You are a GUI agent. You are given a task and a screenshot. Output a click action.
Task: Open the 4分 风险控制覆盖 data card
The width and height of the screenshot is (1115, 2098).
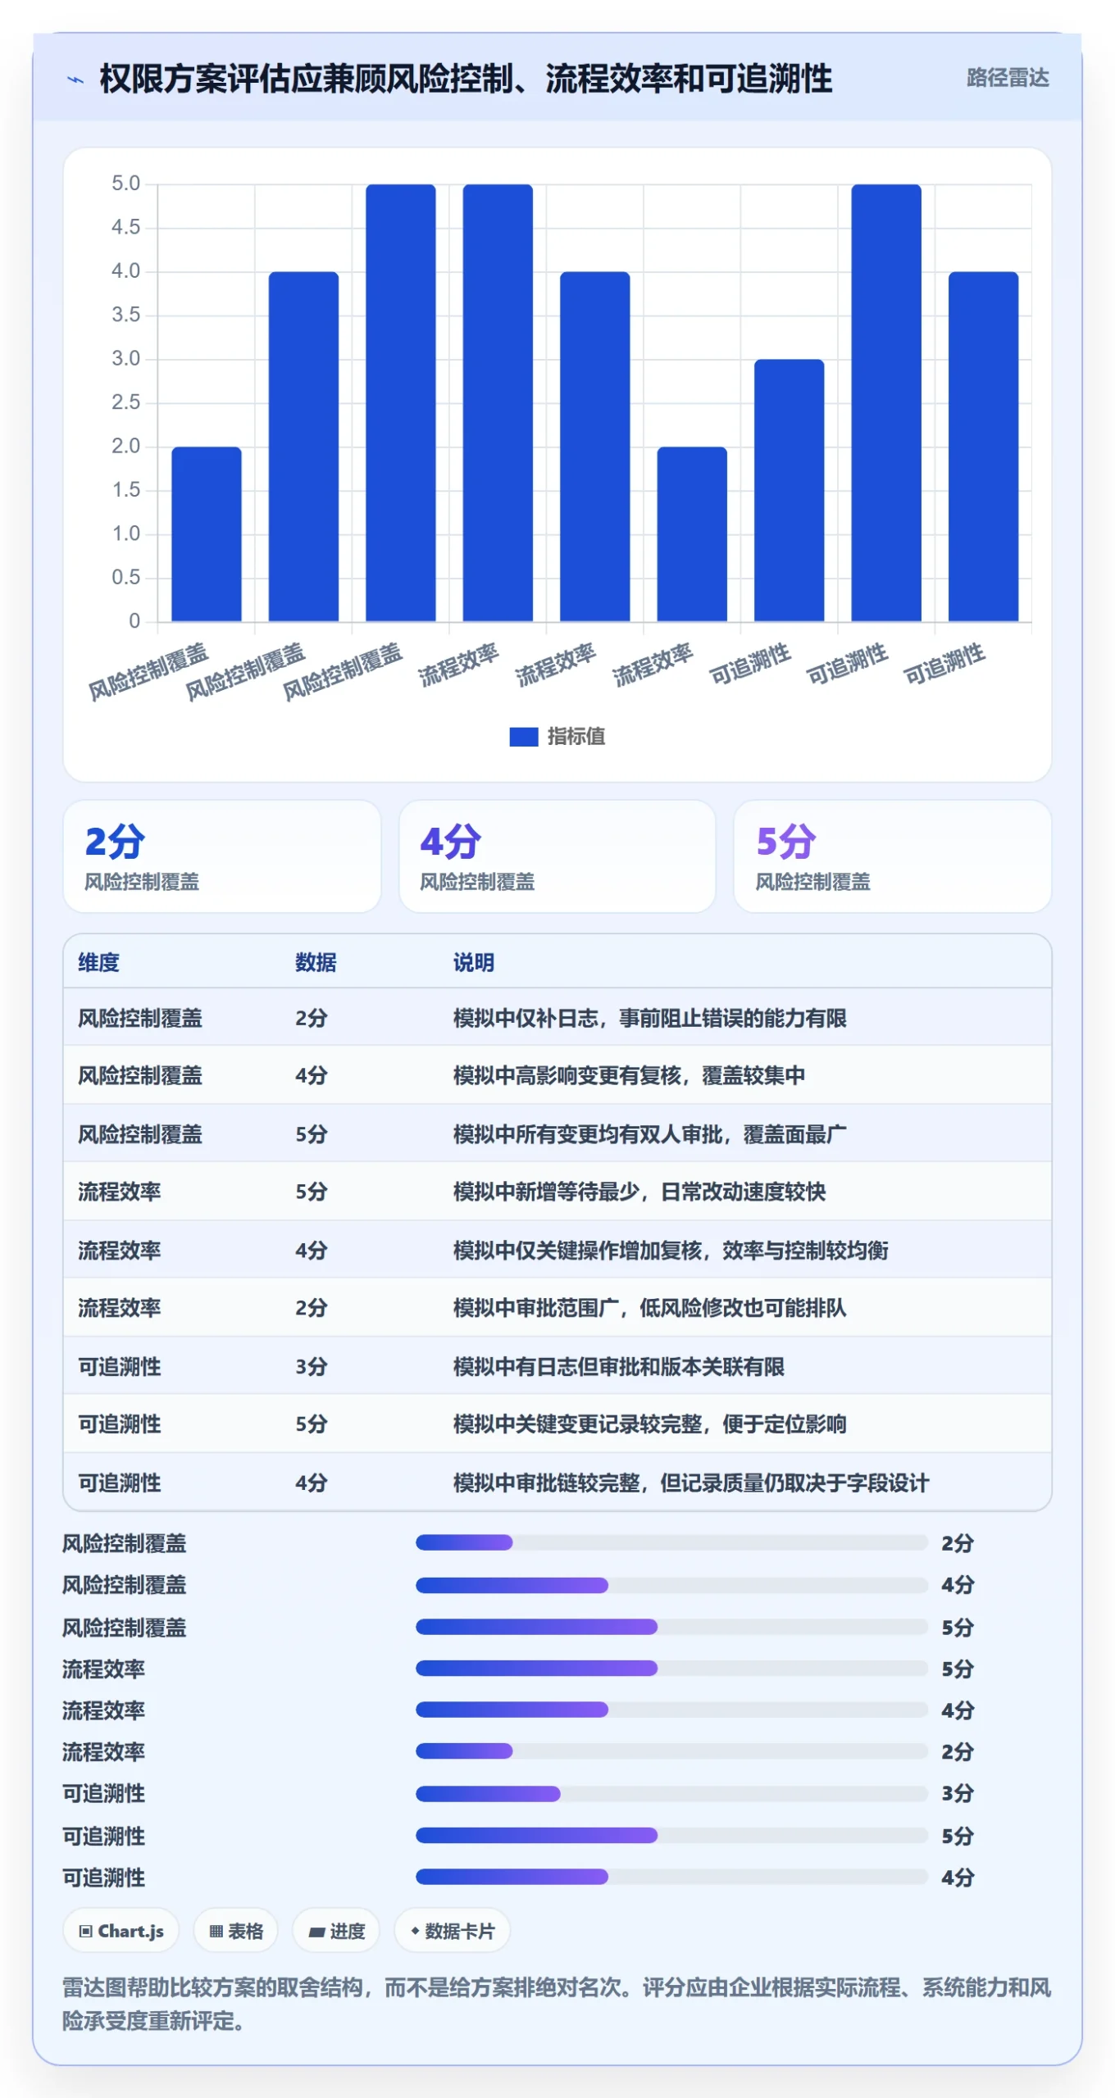pyautogui.click(x=557, y=856)
